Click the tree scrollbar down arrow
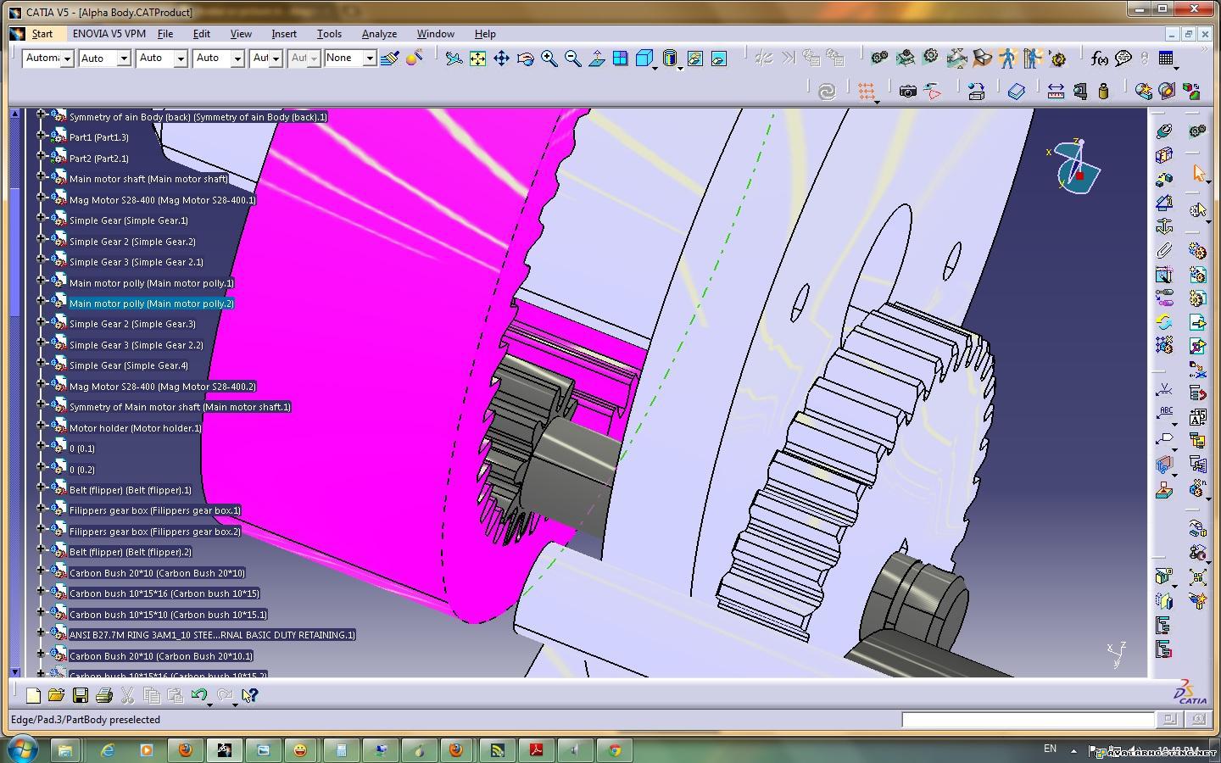Viewport: 1221px width, 763px height. pyautogui.click(x=14, y=671)
